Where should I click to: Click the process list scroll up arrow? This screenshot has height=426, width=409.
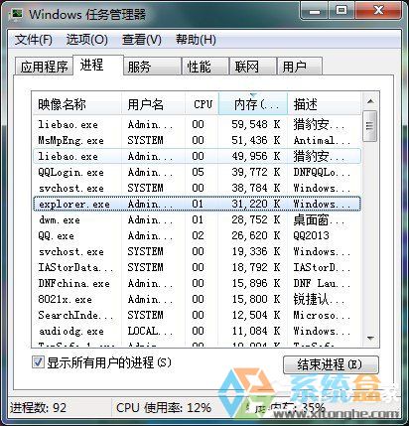coord(370,101)
